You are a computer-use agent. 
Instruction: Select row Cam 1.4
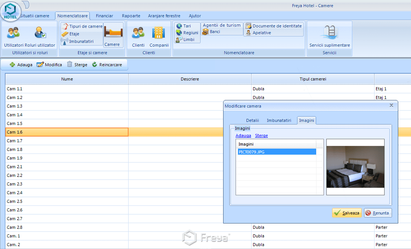click(67, 115)
